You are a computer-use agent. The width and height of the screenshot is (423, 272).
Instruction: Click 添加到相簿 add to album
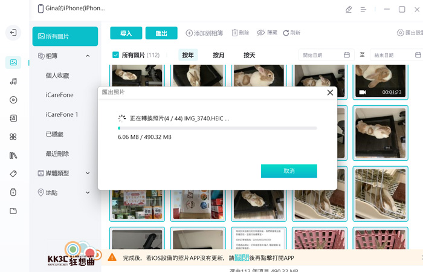204,33
